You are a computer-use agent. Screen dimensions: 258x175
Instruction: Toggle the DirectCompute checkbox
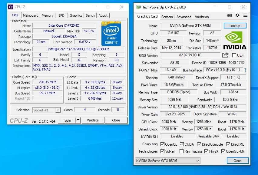[199, 144]
